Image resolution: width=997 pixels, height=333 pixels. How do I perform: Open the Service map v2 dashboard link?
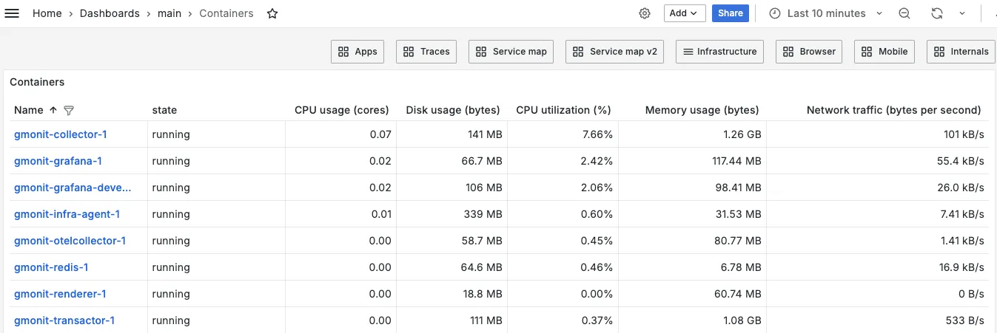[614, 52]
